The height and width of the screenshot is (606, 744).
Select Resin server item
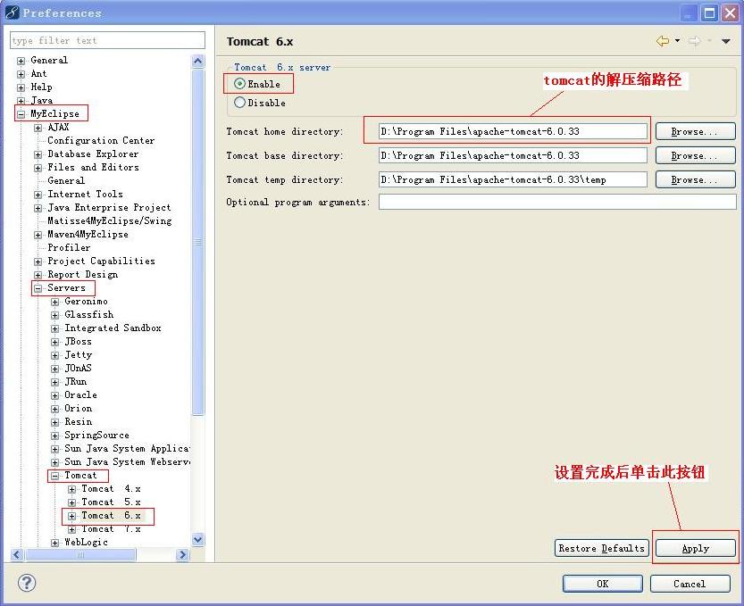[78, 421]
